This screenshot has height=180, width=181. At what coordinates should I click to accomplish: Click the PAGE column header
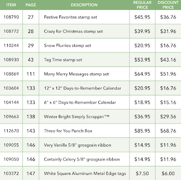(x=31, y=5)
